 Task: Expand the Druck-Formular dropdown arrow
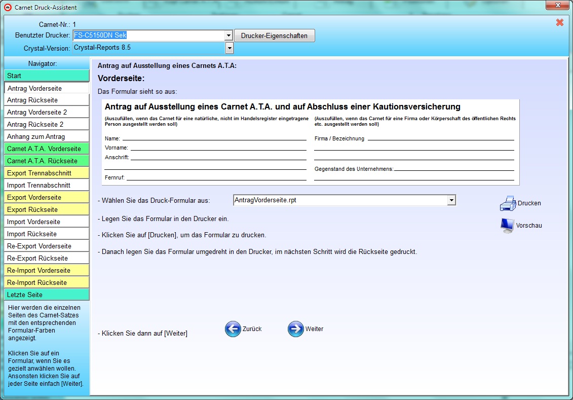pos(452,200)
